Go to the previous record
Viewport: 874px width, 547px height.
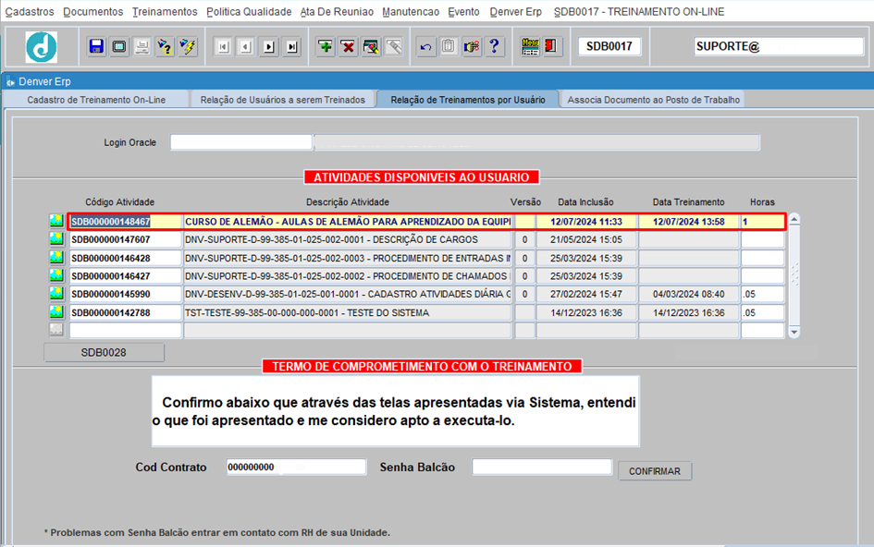click(246, 47)
